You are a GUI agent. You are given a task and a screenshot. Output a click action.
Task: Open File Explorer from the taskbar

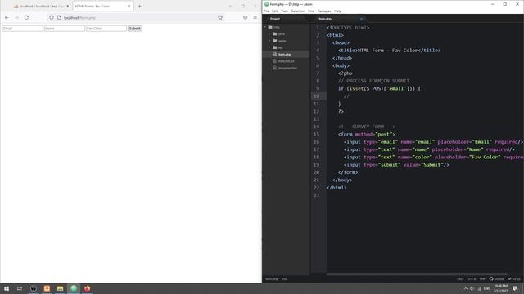[60, 288]
